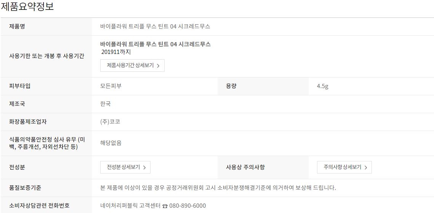Screen dimensions: 434x213
Task: Click the 품질보증기준 row label
Action: point(25,188)
